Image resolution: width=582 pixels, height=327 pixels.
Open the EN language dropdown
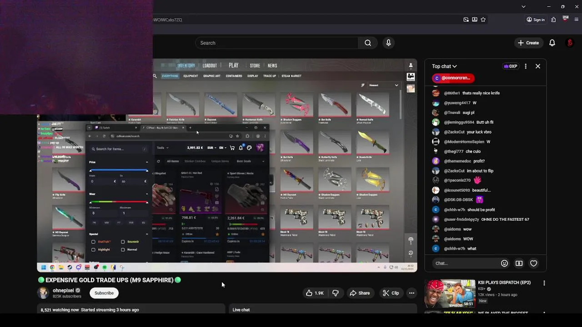pos(222,148)
